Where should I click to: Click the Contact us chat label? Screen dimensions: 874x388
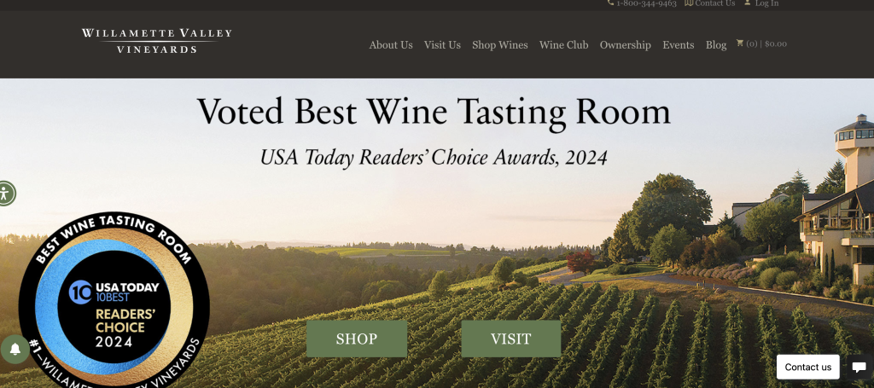807,367
